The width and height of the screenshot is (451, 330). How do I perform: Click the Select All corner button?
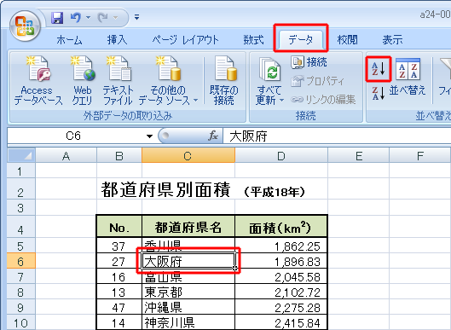pyautogui.click(x=21, y=156)
